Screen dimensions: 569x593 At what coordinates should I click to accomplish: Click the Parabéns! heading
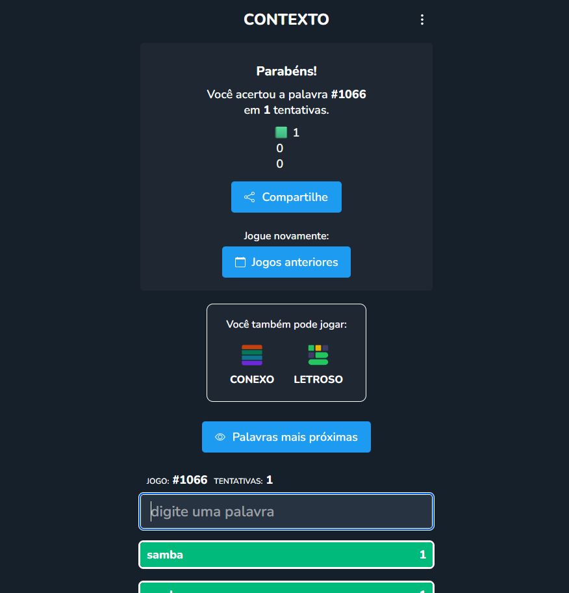click(x=286, y=72)
